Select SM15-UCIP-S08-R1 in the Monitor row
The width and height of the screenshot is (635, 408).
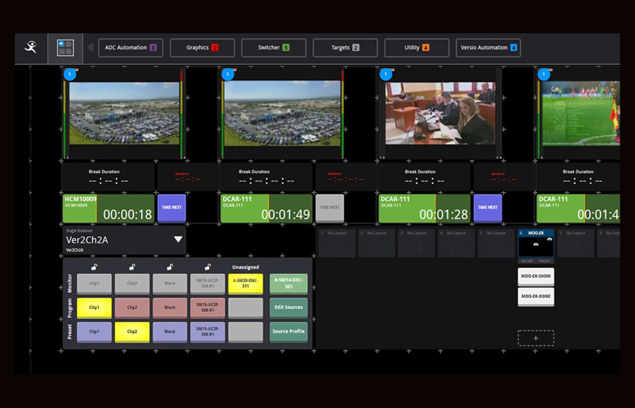pyautogui.click(x=207, y=284)
